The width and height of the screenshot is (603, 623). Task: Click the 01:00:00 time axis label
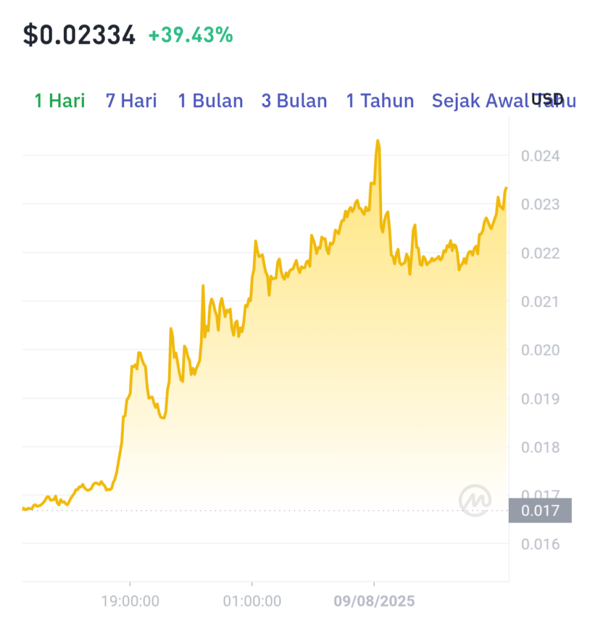(x=252, y=601)
